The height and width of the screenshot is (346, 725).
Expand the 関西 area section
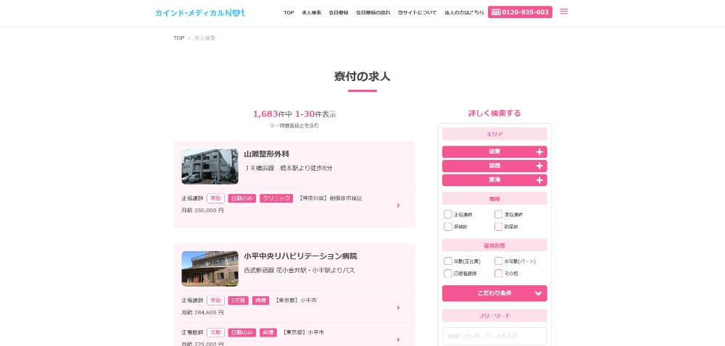coord(494,166)
